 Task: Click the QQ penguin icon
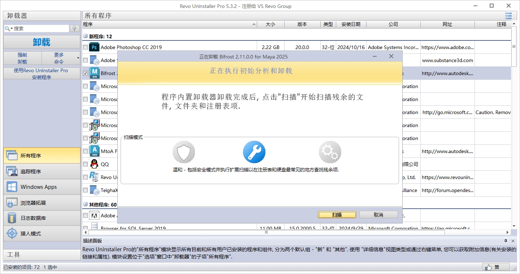point(94,164)
